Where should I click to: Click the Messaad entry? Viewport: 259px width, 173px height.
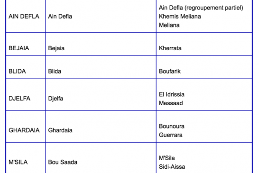point(171,103)
